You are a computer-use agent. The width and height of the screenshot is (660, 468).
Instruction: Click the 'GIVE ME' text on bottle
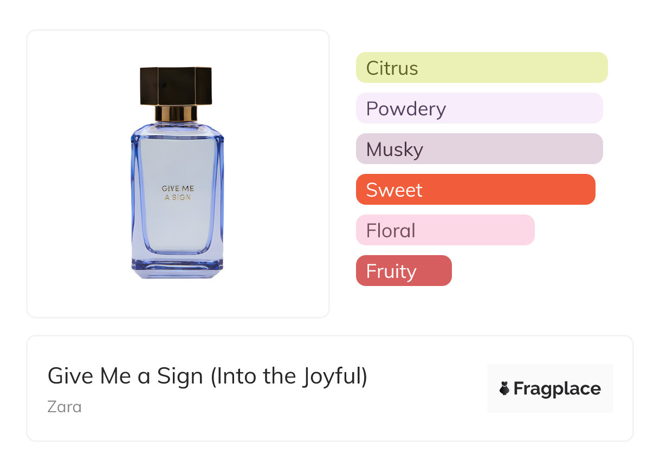pyautogui.click(x=178, y=188)
